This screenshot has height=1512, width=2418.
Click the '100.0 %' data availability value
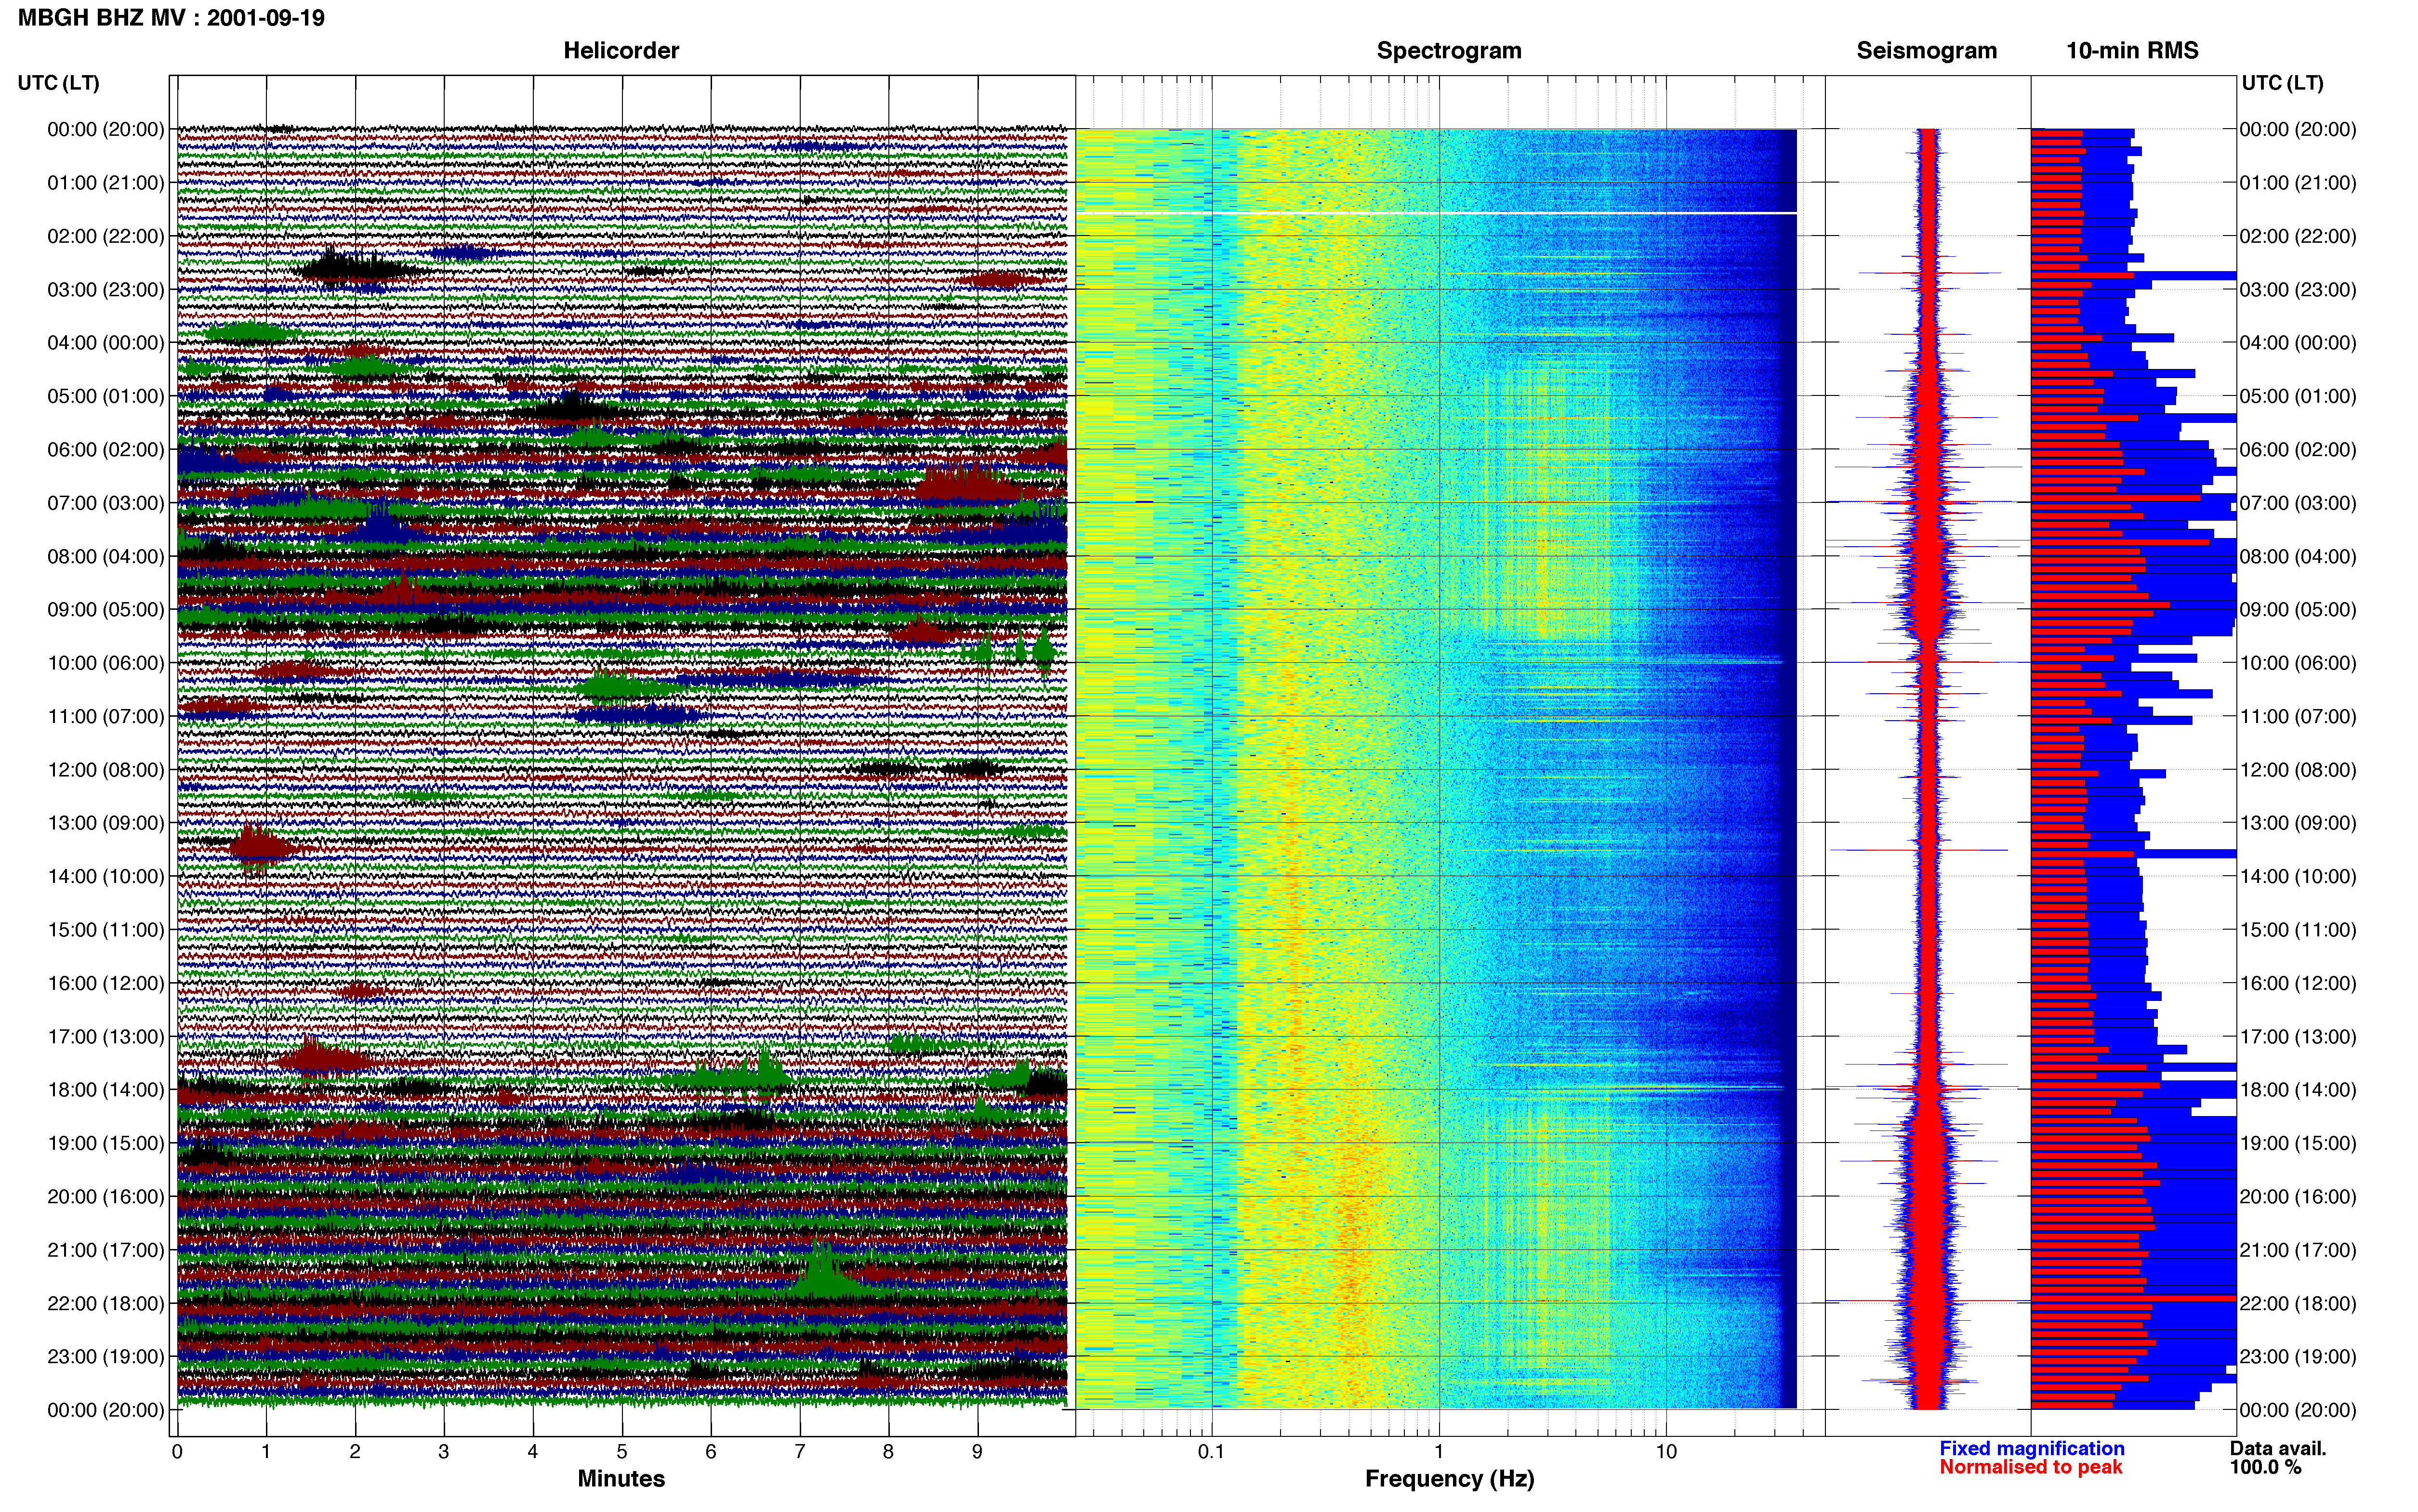2265,1467
